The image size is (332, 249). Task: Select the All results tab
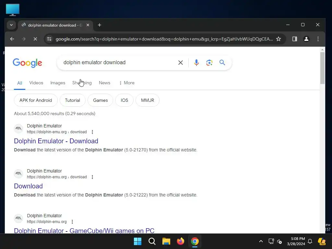pos(19,83)
